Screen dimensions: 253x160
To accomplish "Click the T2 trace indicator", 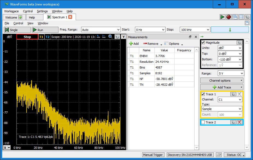I will click(48, 37).
